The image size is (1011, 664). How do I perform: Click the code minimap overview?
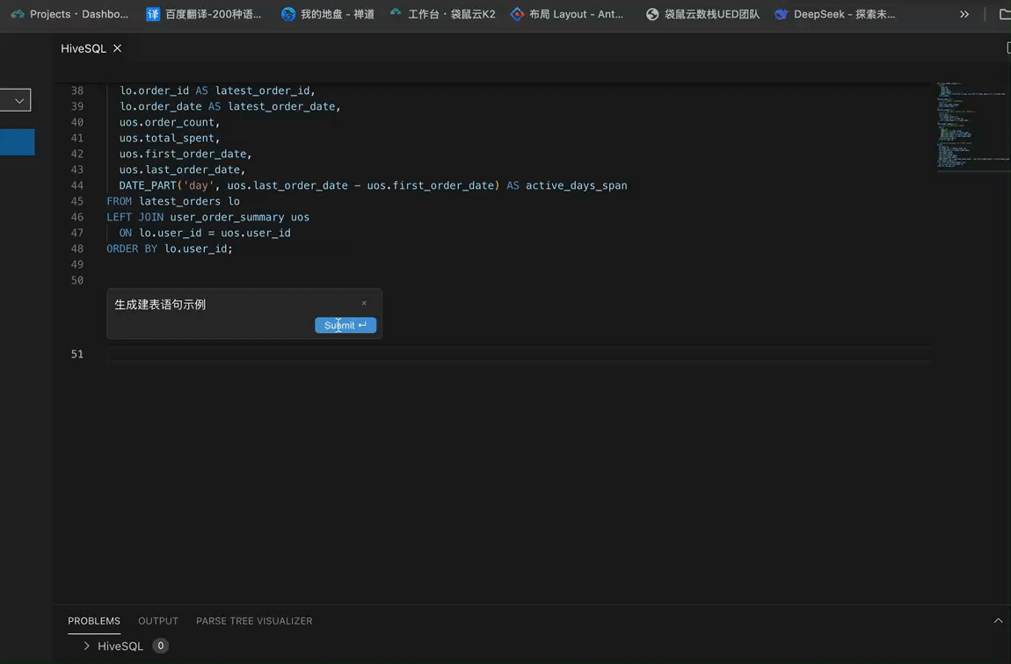[972, 126]
